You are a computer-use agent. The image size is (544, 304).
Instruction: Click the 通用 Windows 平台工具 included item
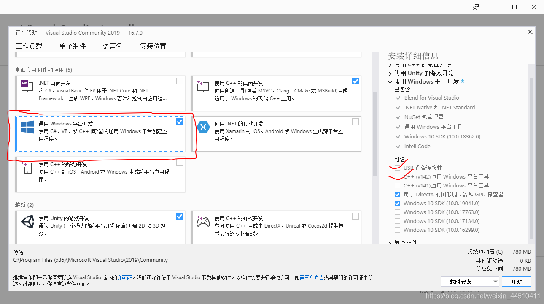pyautogui.click(x=433, y=127)
